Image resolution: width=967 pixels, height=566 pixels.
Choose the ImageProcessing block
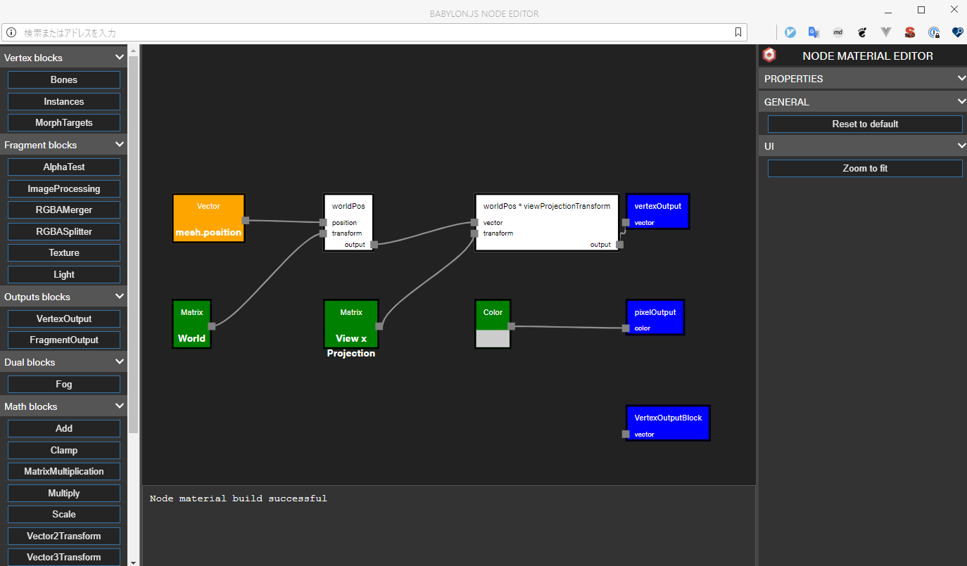pos(64,188)
